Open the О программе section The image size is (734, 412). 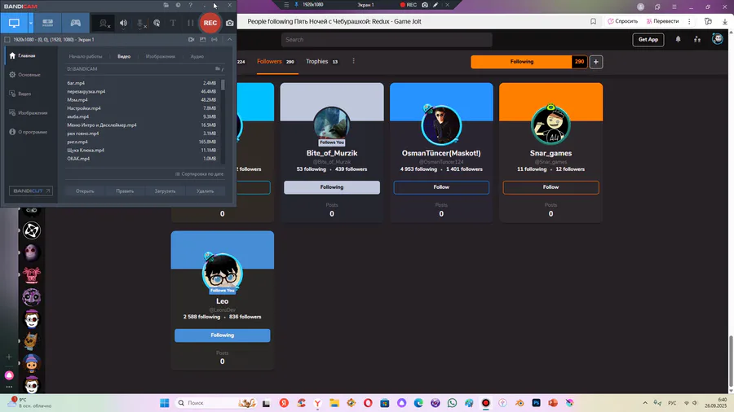pyautogui.click(x=29, y=132)
